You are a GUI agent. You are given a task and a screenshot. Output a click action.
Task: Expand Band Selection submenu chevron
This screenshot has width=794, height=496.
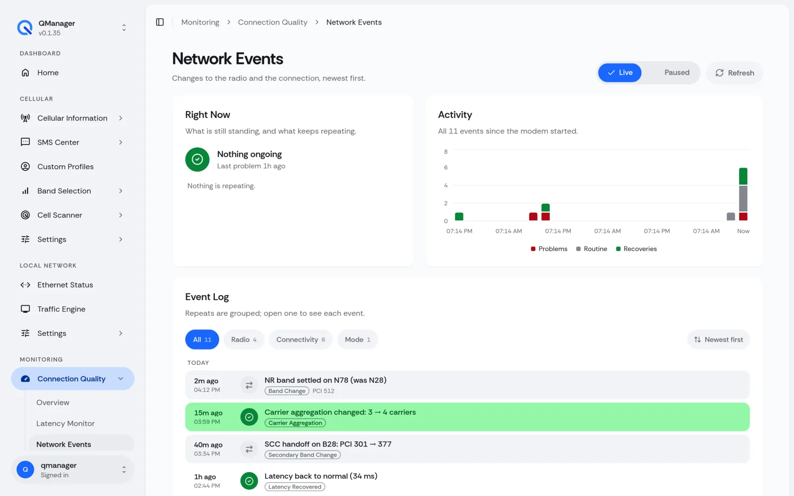click(121, 191)
